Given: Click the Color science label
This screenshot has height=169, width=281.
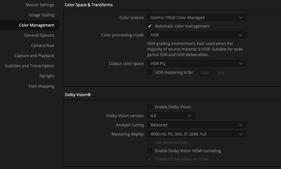Looking at the screenshot, I should pos(131,17).
